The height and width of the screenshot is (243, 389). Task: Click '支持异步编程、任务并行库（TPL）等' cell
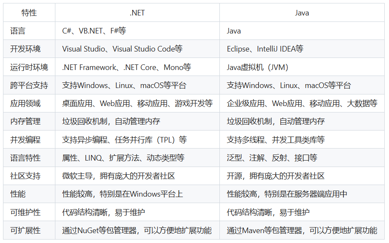(x=137, y=140)
